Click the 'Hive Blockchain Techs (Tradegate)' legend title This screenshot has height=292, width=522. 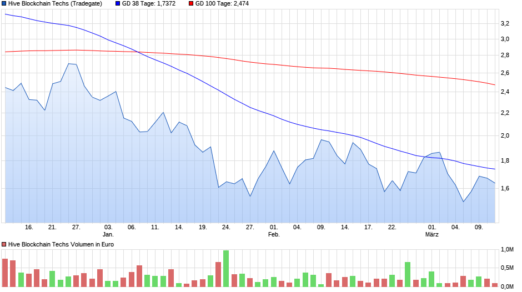[x=55, y=3]
